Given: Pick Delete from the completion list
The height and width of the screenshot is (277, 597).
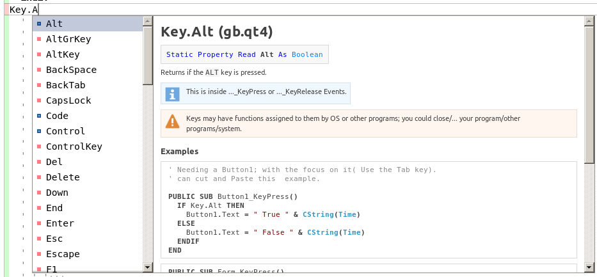Looking at the screenshot, I should [x=63, y=177].
